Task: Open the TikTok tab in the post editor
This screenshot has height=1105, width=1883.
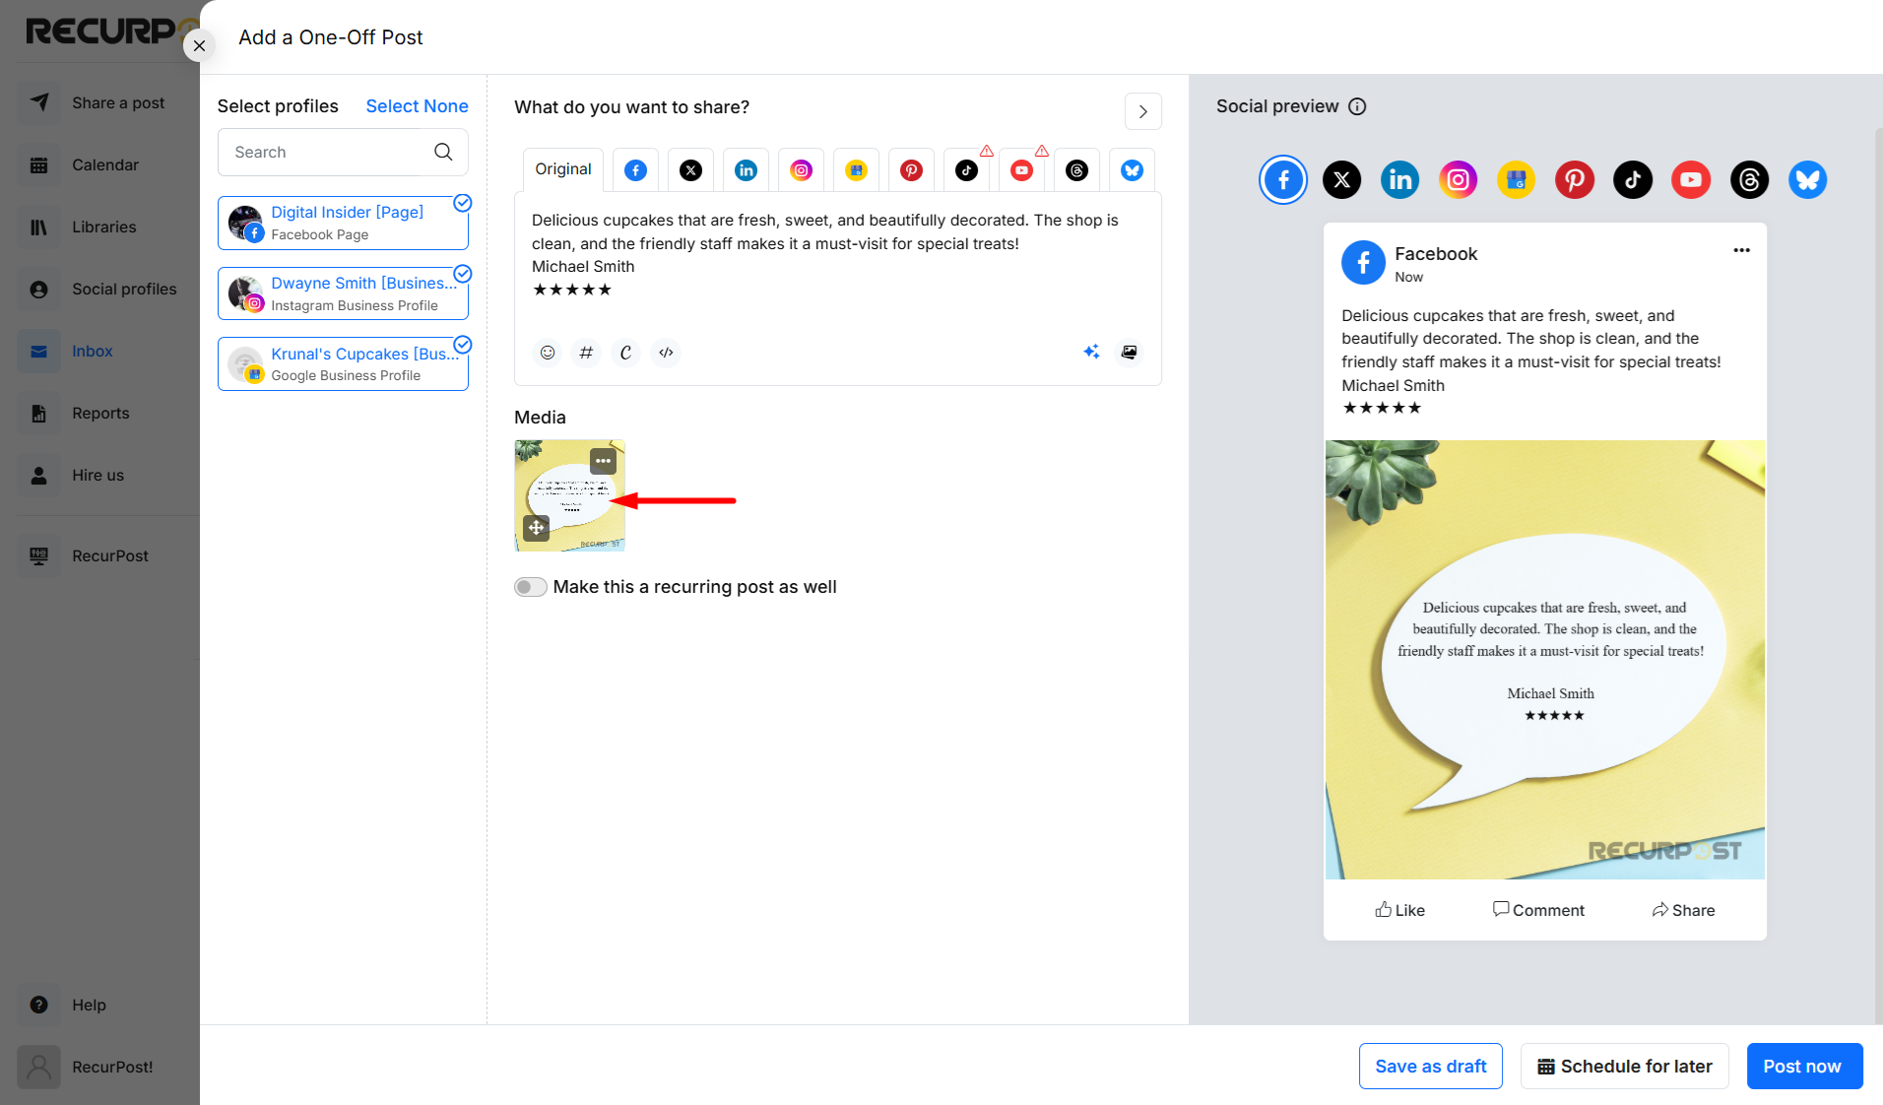Action: pos(967,170)
